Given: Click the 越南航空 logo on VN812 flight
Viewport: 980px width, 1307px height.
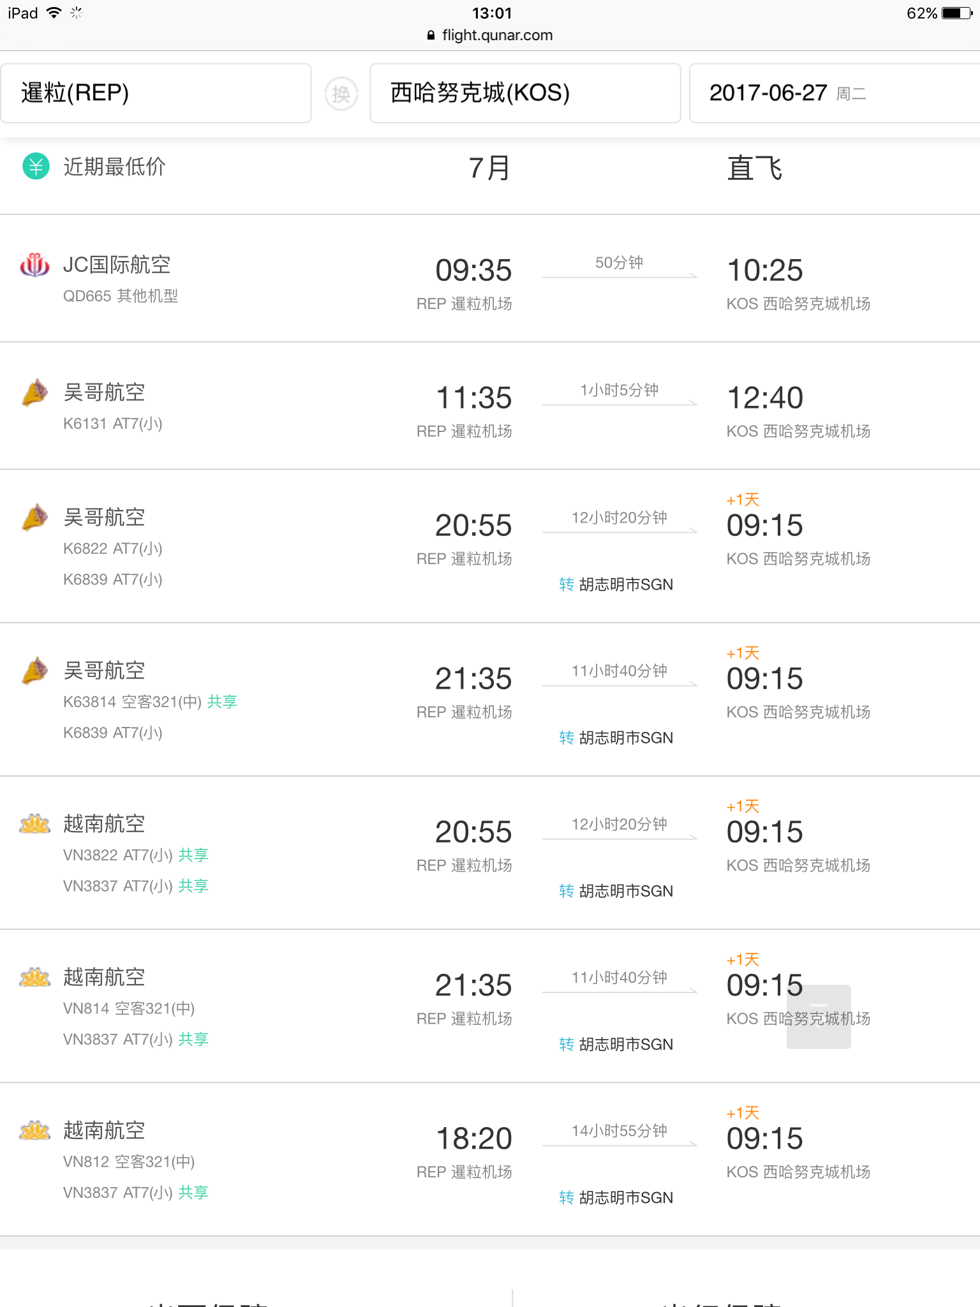Looking at the screenshot, I should coord(35,1131).
